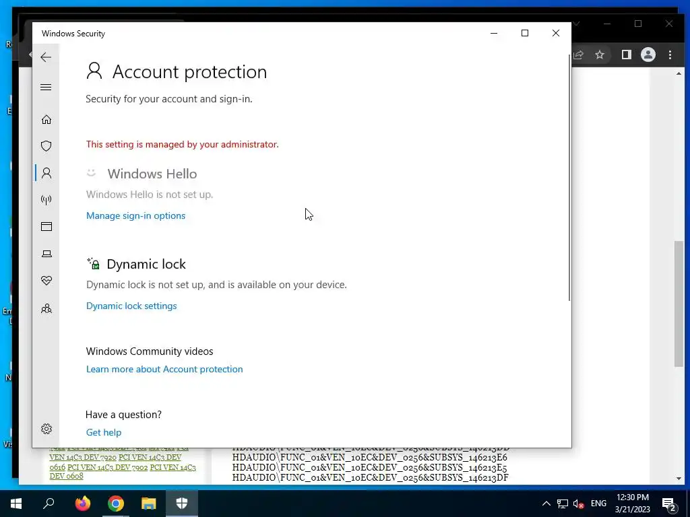The image size is (690, 517).
Task: Click the Windows Security vertical scrollbar thumb
Action: point(569,178)
